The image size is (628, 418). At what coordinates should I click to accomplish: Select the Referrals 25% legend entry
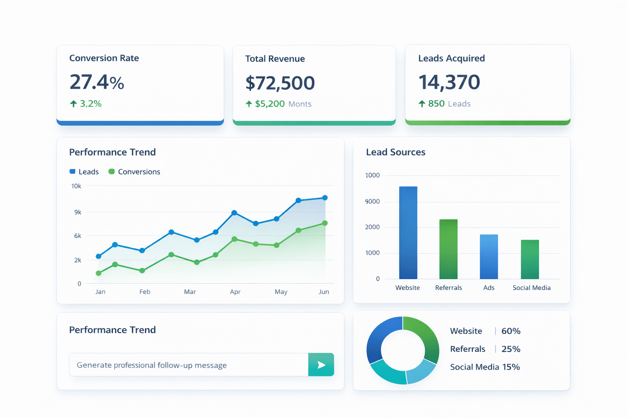coord(485,349)
